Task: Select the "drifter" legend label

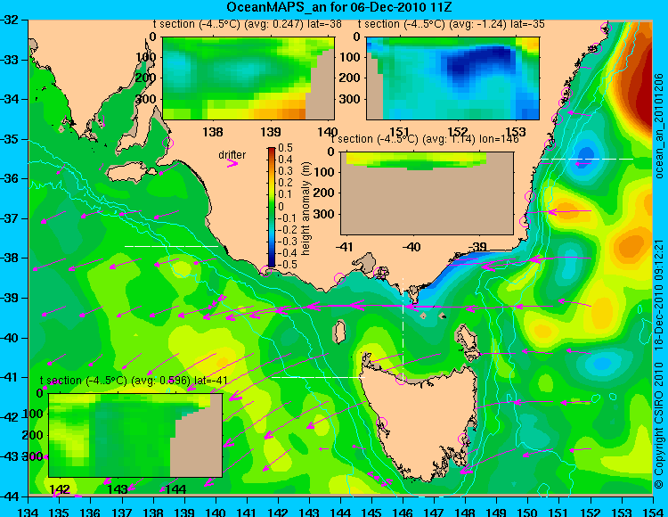Action: click(232, 155)
